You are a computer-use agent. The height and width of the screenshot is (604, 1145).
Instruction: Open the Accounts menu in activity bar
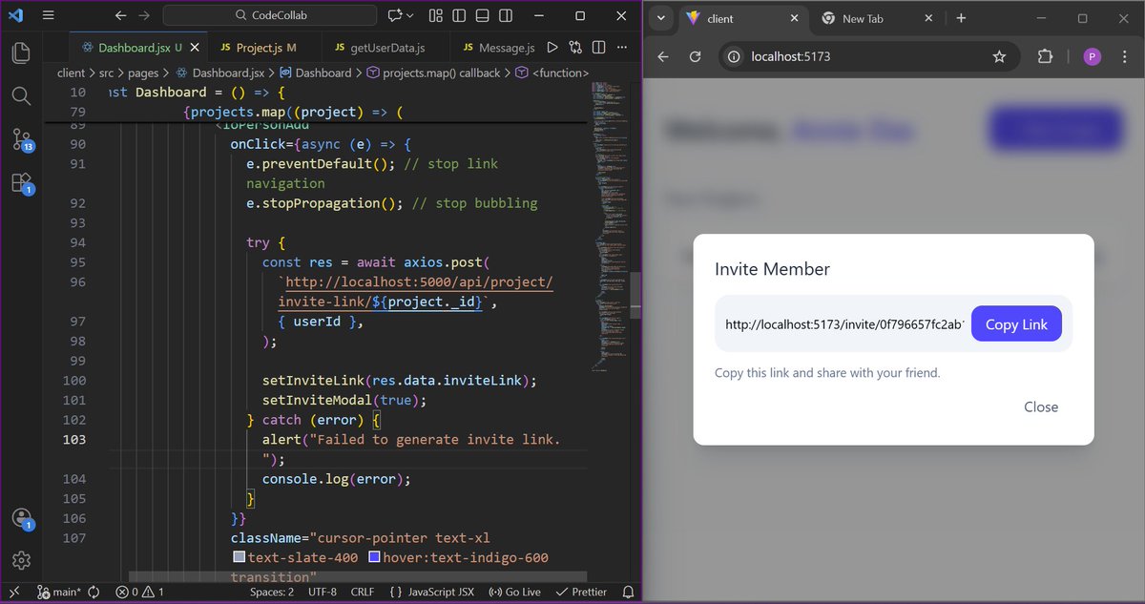click(22, 518)
